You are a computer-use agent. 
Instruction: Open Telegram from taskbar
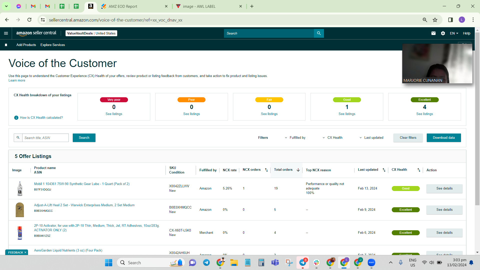(x=206, y=263)
